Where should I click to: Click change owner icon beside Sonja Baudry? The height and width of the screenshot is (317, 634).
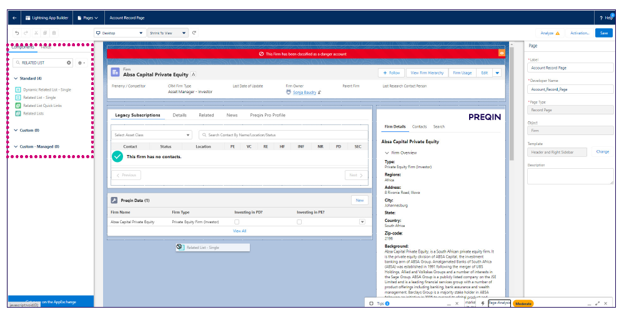click(x=319, y=93)
